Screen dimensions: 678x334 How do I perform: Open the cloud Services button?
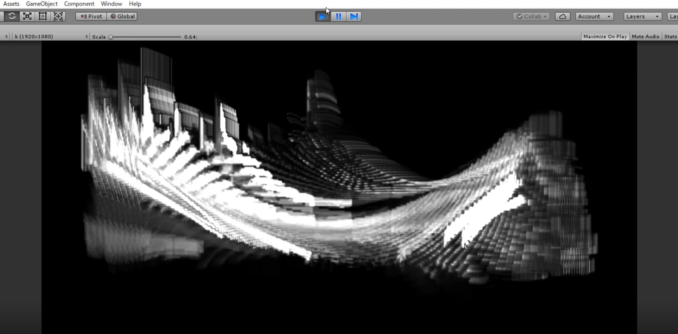[x=562, y=16]
